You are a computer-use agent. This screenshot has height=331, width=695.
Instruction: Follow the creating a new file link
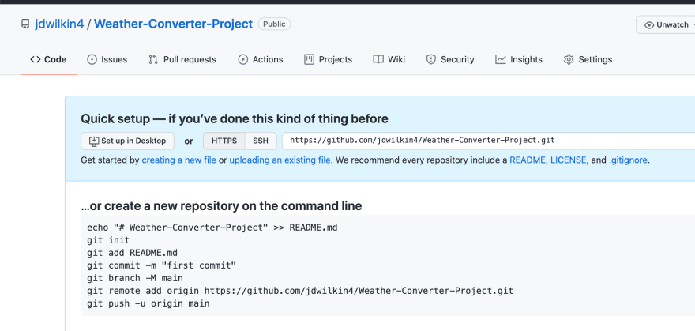[179, 160]
